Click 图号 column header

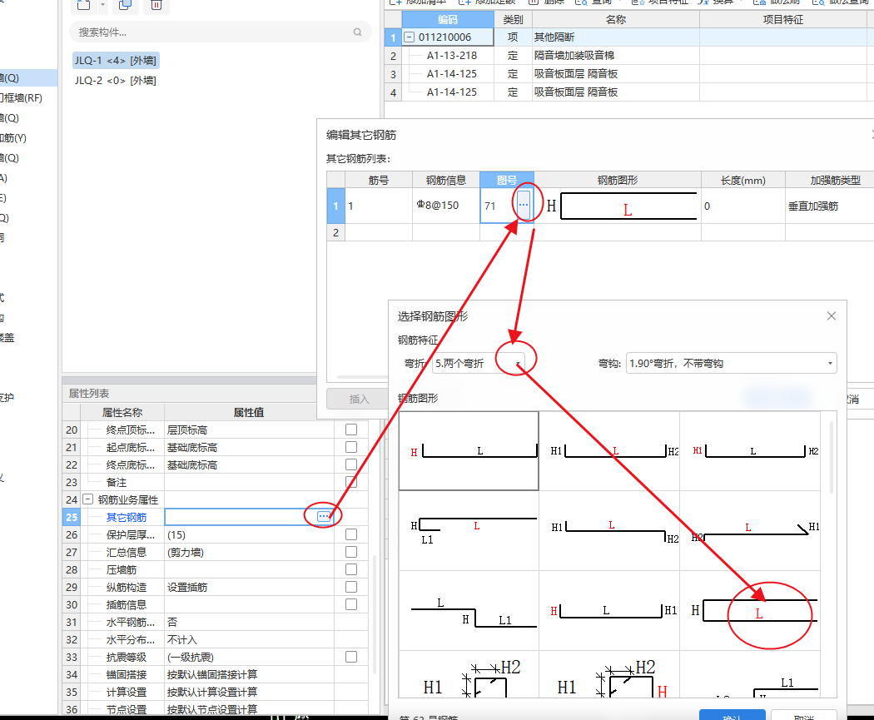507,180
